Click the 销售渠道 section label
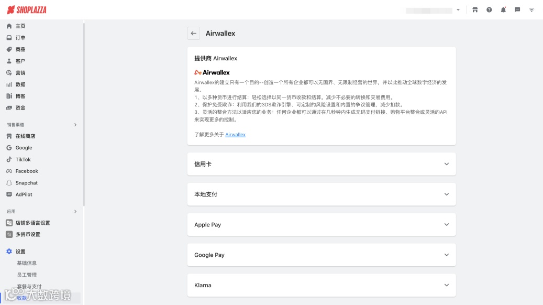 click(16, 125)
